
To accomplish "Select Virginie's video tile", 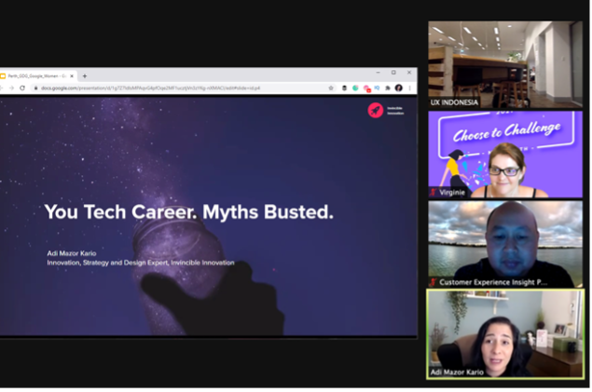I will (x=504, y=155).
